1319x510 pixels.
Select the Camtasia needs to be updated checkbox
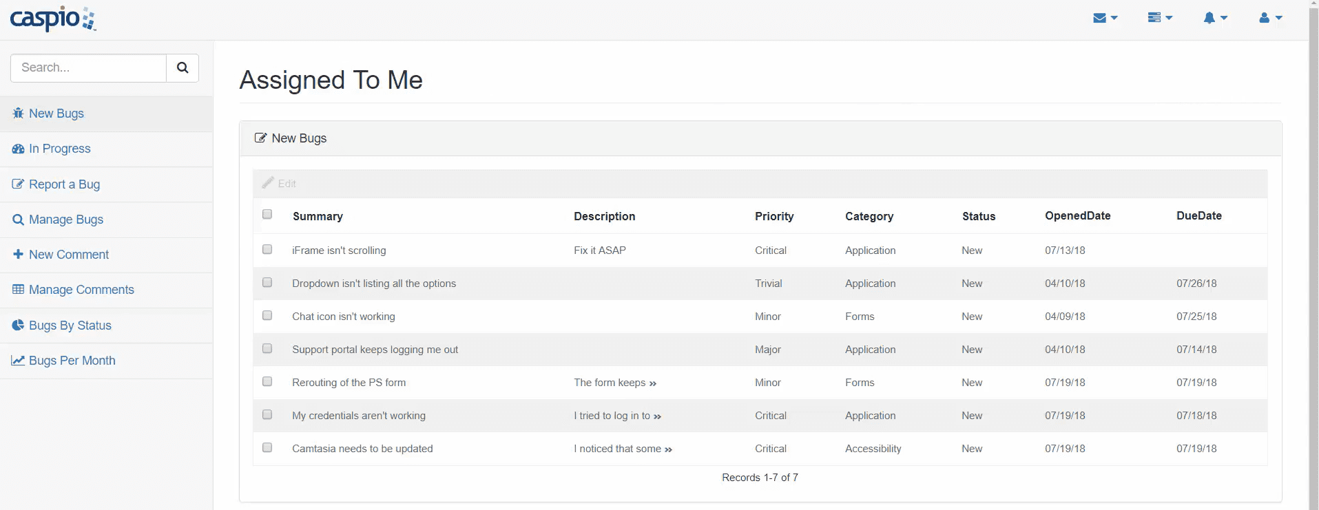(267, 447)
